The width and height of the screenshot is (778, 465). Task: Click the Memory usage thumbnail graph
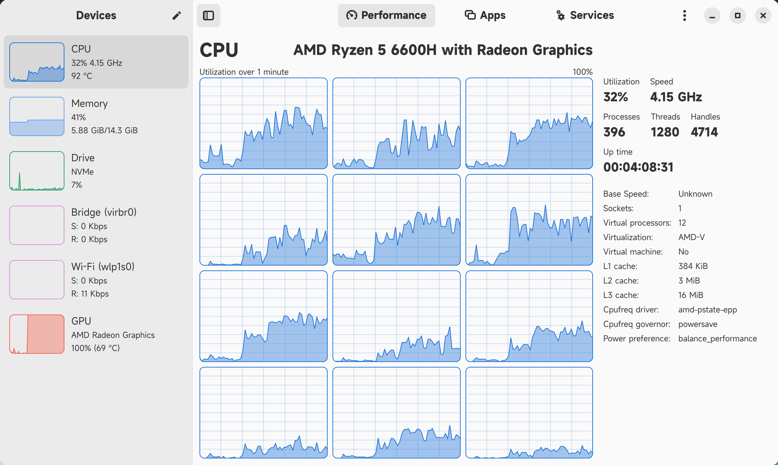tap(37, 116)
